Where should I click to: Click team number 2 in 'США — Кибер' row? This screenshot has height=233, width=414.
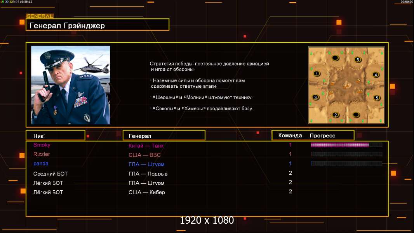290,191
